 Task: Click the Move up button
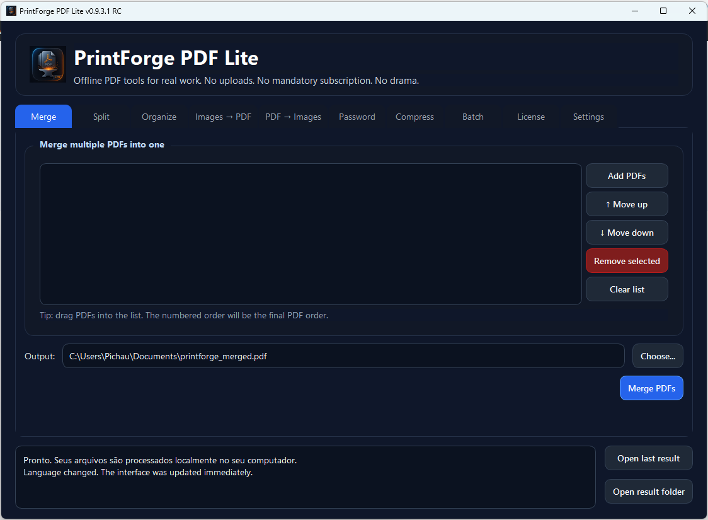point(627,204)
